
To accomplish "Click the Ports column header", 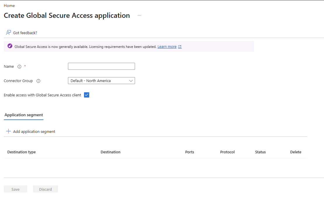I will 190,152.
